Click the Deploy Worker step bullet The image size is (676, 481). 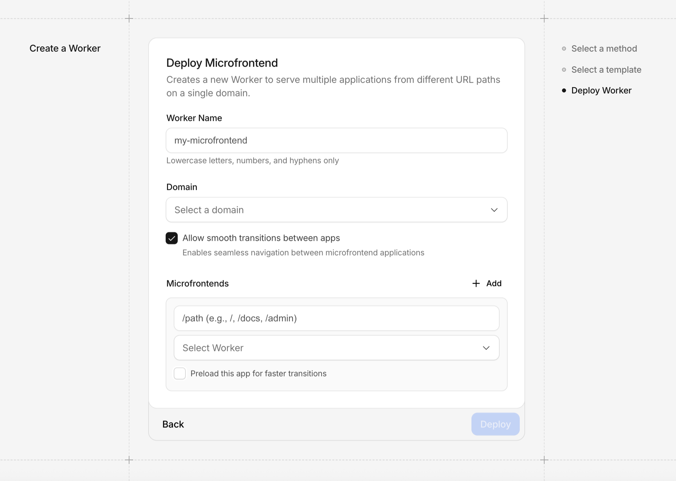[x=564, y=90]
